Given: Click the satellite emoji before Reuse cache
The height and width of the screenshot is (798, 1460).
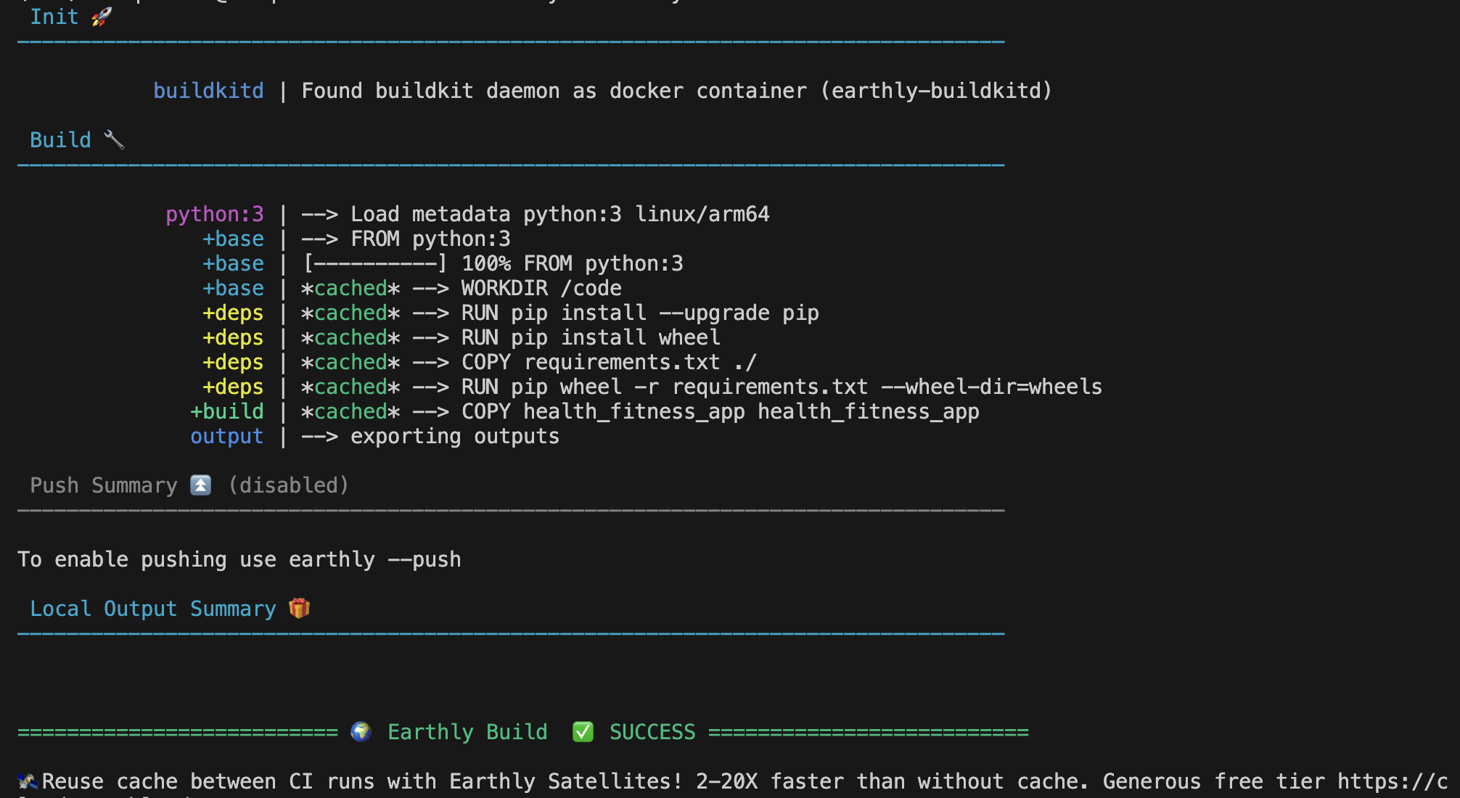Looking at the screenshot, I should (28, 781).
